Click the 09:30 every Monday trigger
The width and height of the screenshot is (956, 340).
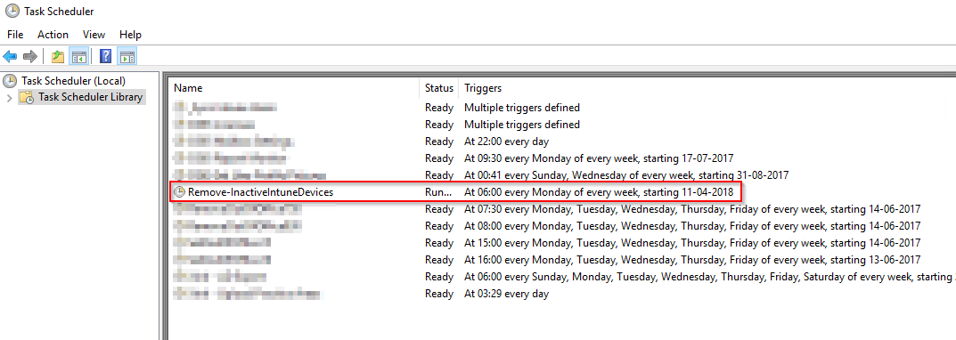click(599, 158)
